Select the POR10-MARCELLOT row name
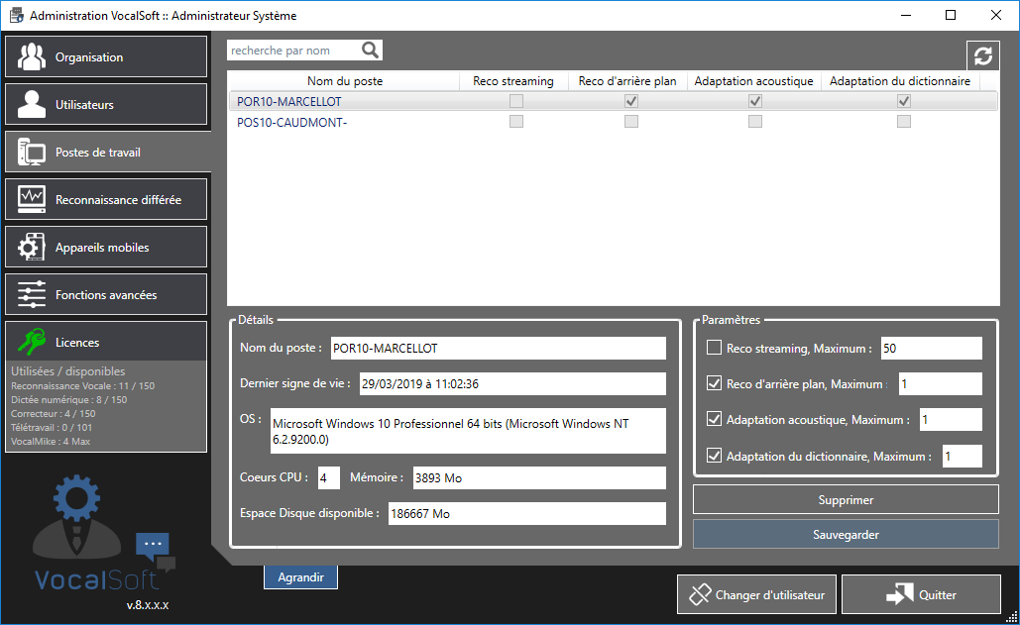Viewport: 1020px width, 625px height. click(x=288, y=101)
